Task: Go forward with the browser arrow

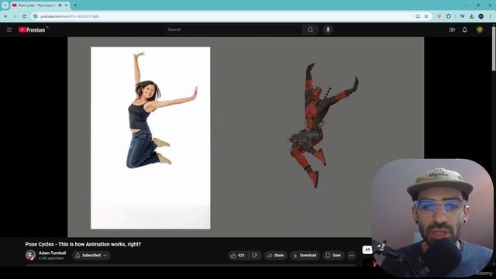Action: tap(15, 16)
